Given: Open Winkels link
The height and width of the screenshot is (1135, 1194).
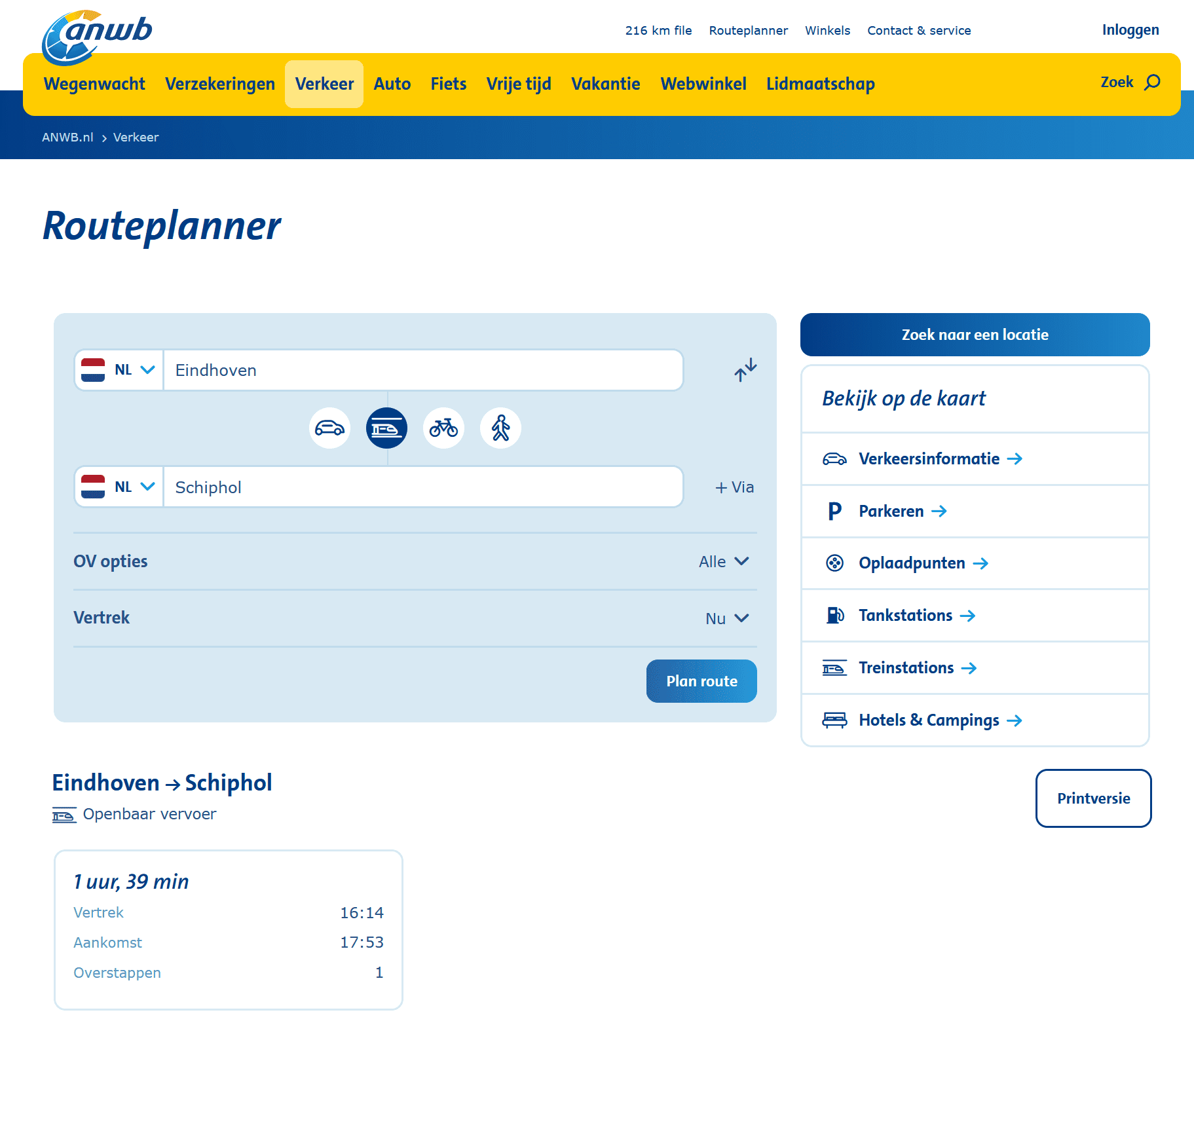Looking at the screenshot, I should click(827, 31).
